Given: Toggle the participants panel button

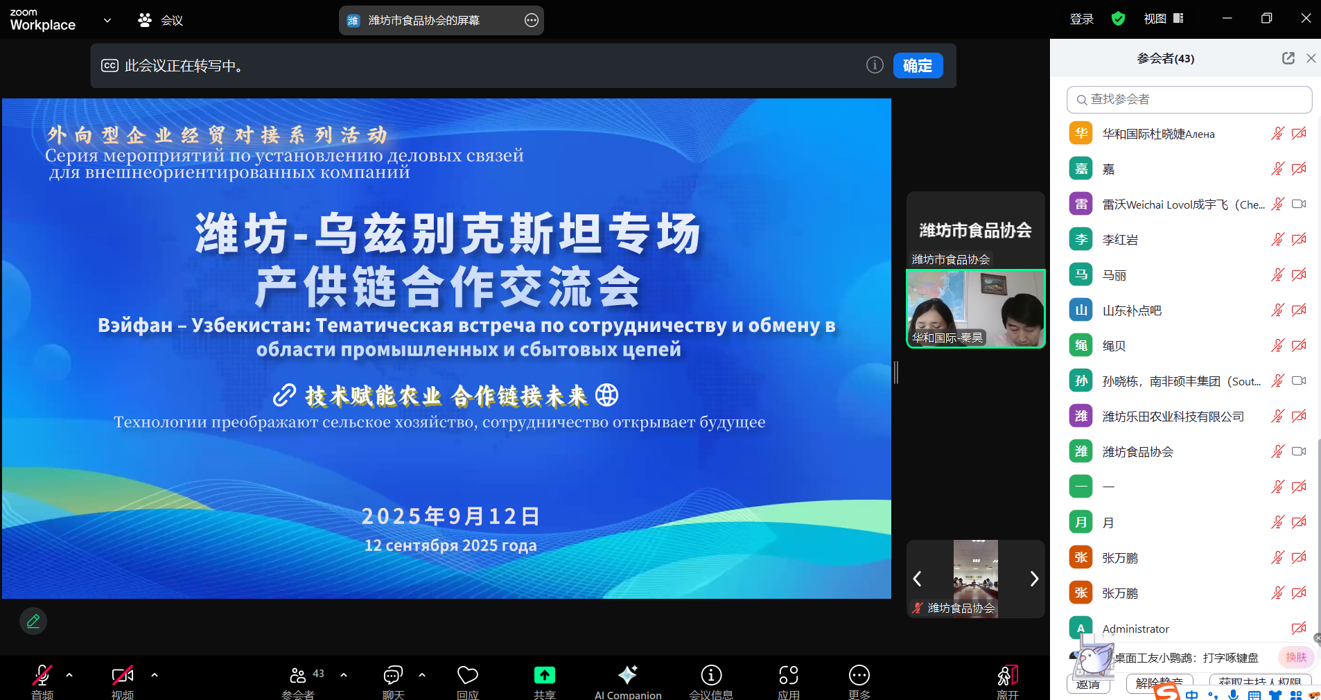Looking at the screenshot, I should point(299,676).
